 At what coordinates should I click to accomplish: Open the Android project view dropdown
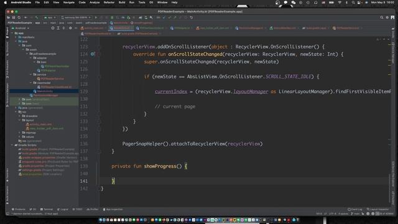tap(21, 28)
